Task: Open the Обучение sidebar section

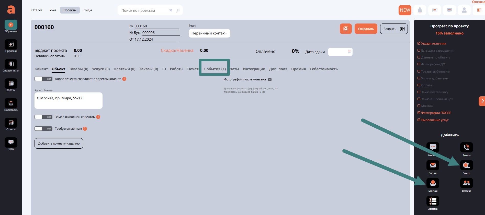Action: coord(11,25)
